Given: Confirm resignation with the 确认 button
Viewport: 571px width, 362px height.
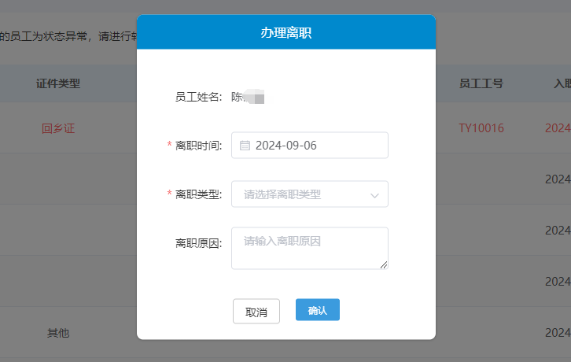Looking at the screenshot, I should pyautogui.click(x=318, y=310).
